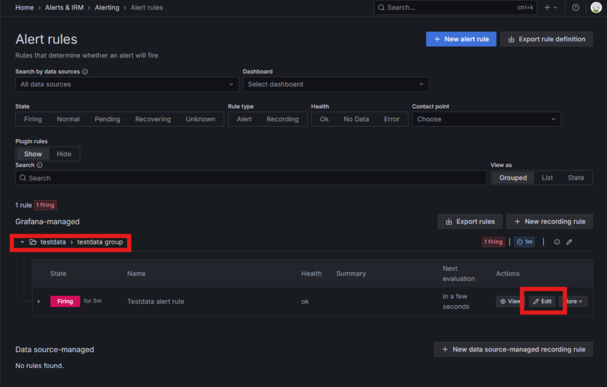Switch view to Grouped

[513, 178]
